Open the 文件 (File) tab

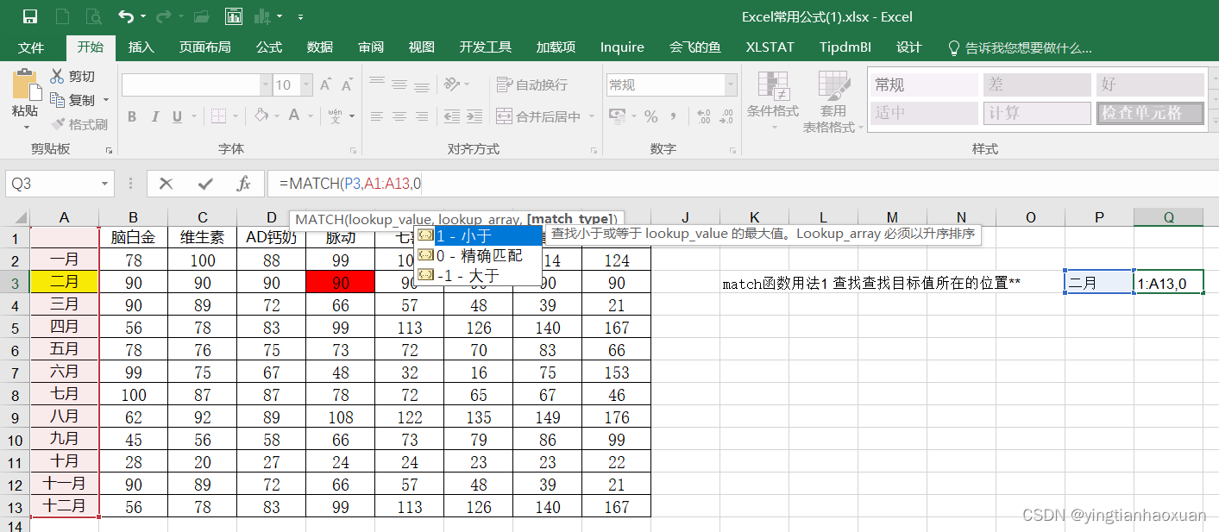(31, 47)
